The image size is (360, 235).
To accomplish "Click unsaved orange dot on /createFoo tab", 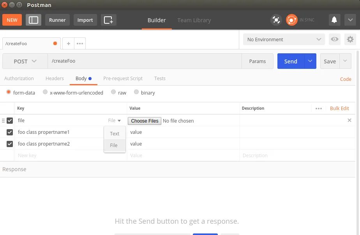I will point(55,43).
